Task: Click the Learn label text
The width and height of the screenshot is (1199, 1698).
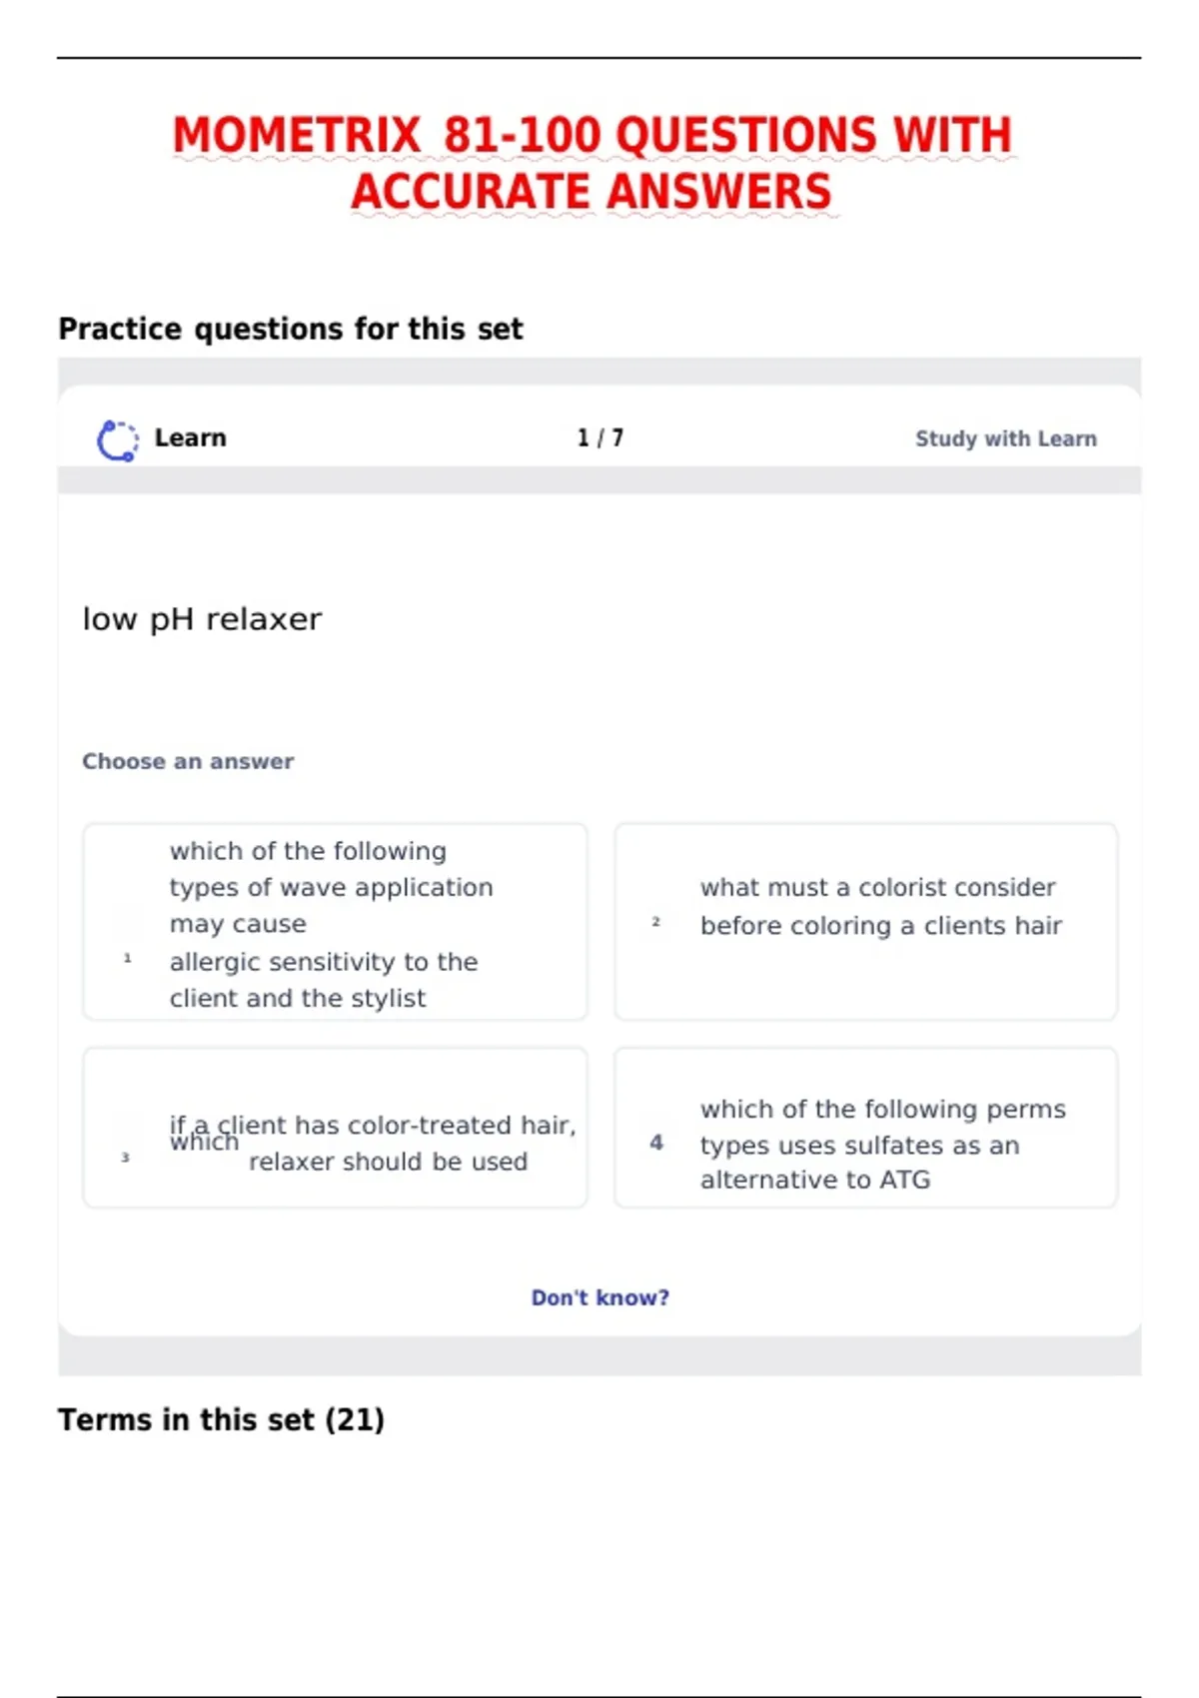Action: click(190, 438)
